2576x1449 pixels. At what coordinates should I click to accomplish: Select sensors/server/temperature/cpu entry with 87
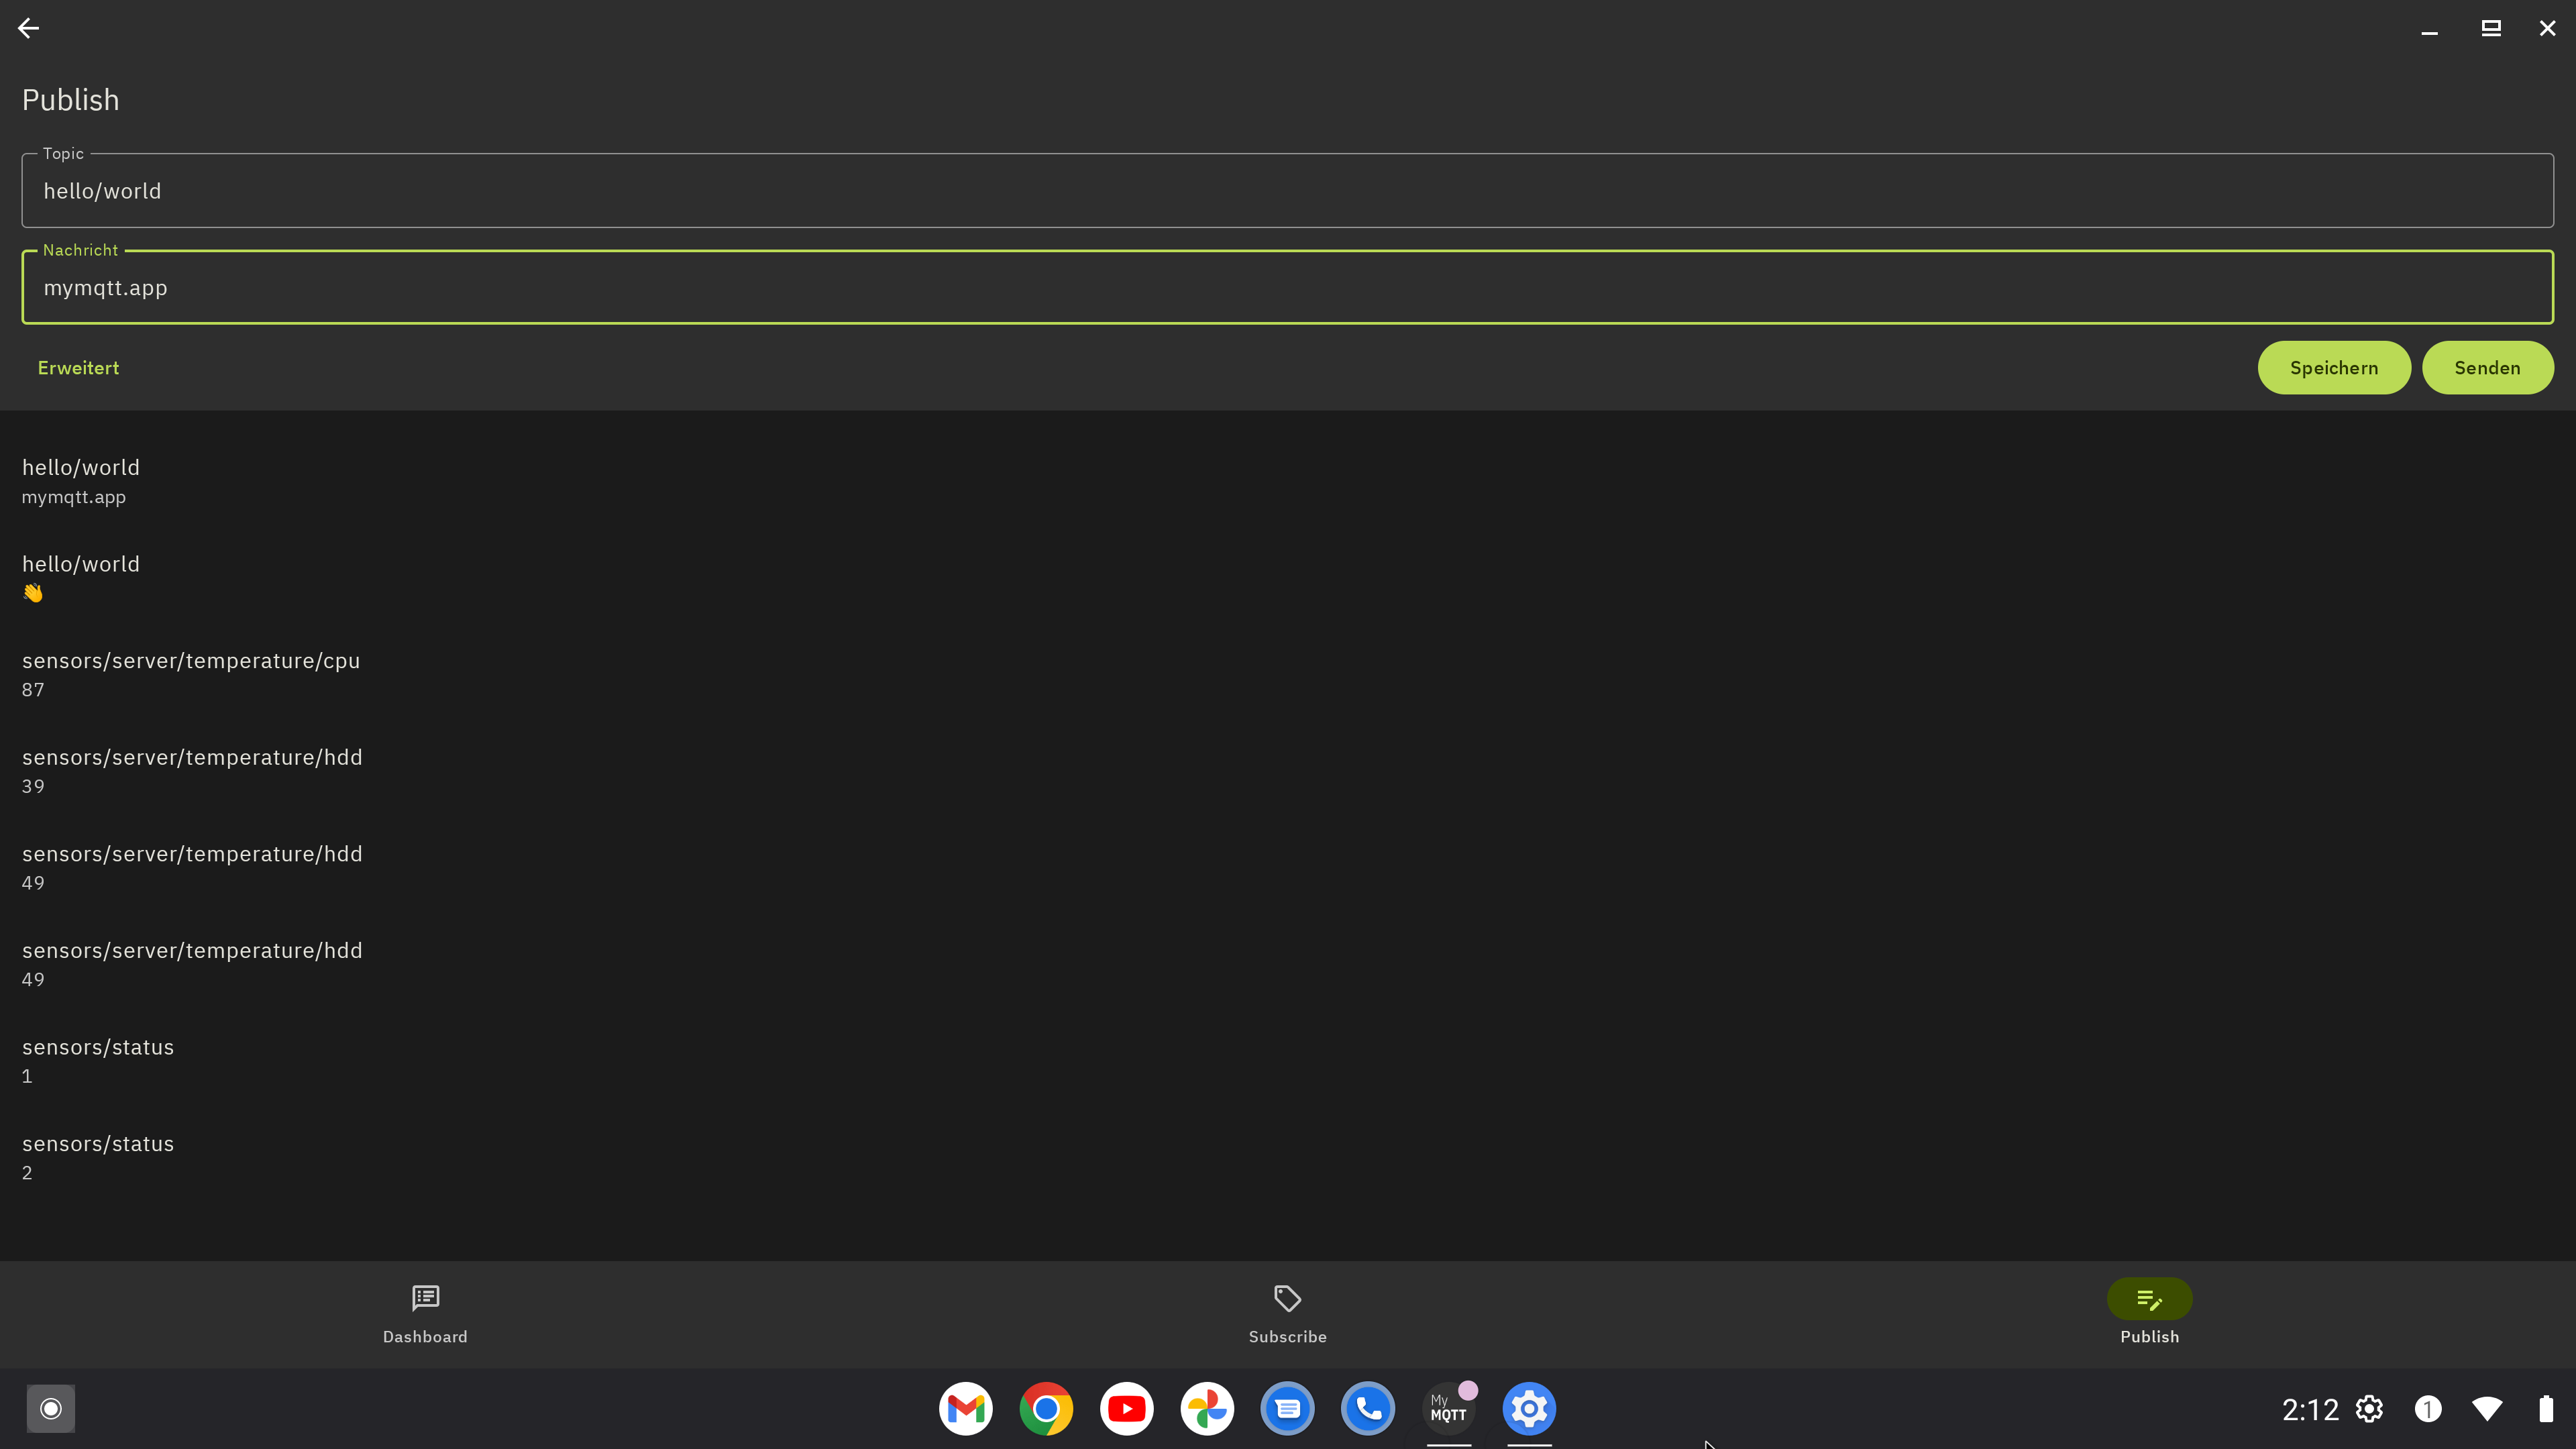[1287, 674]
